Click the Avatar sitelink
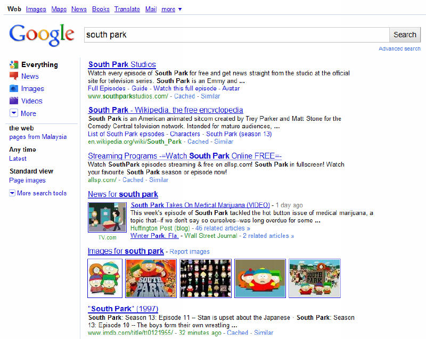 coord(231,88)
